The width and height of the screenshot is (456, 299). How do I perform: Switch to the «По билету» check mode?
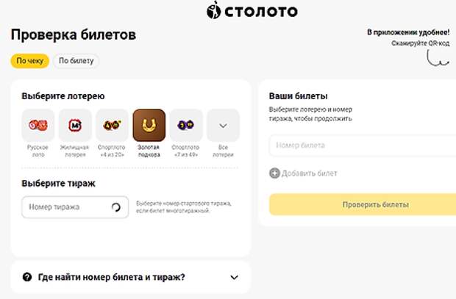pos(76,61)
